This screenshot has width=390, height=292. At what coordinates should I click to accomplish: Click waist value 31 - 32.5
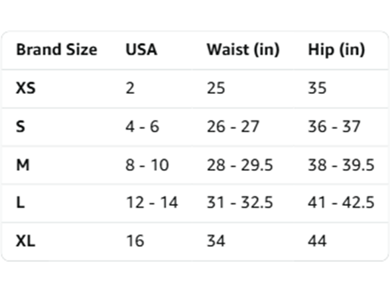[240, 203]
